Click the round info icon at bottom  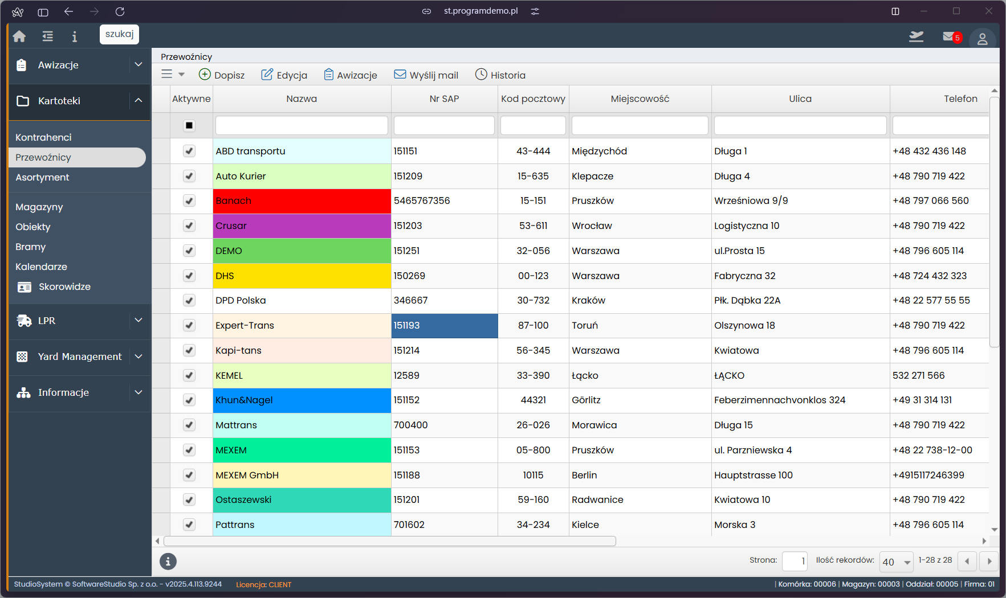pos(168,562)
